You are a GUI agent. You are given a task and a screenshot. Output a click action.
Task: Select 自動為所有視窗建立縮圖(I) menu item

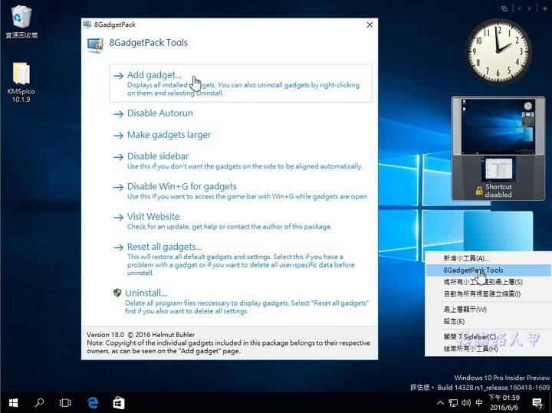(488, 293)
